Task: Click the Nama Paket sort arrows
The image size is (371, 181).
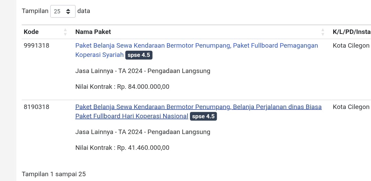Action: pyautogui.click(x=323, y=32)
